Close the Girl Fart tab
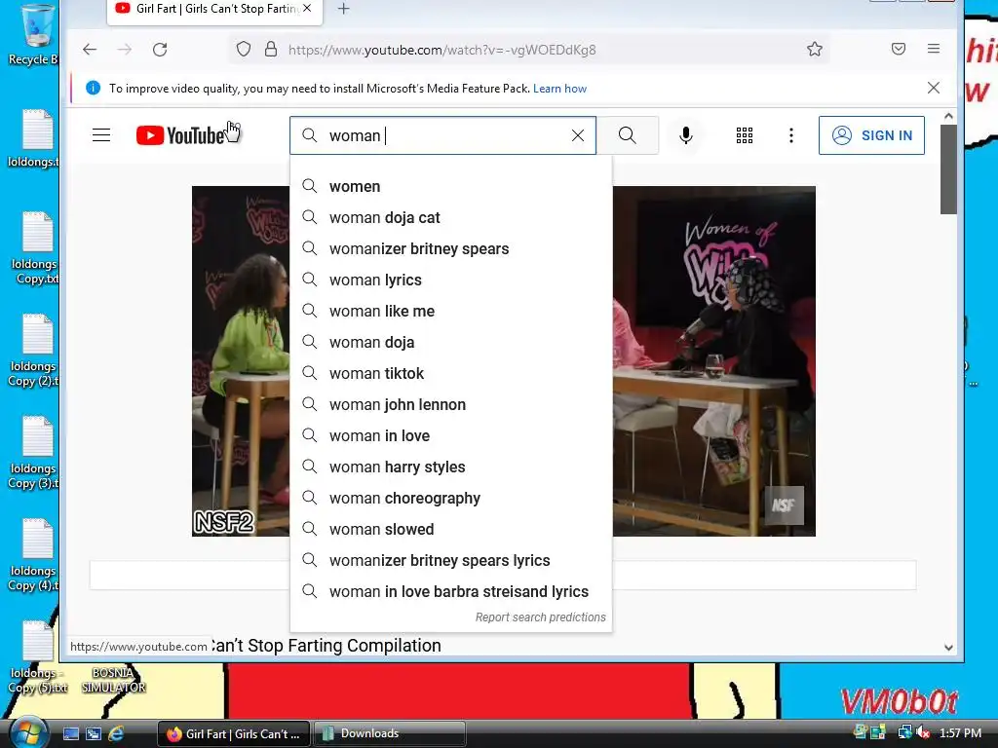998x748 pixels. click(307, 8)
